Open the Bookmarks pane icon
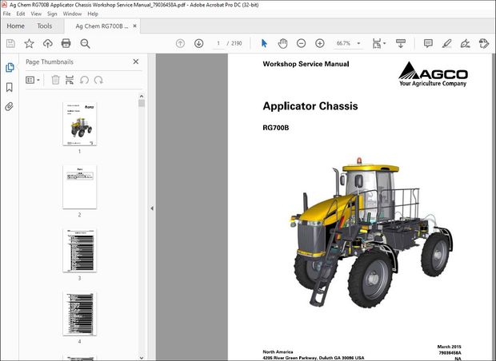The width and height of the screenshot is (496, 361). point(10,87)
